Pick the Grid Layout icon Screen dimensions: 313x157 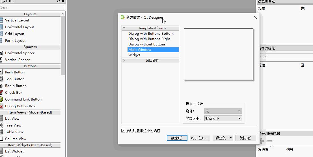(x=1, y=34)
